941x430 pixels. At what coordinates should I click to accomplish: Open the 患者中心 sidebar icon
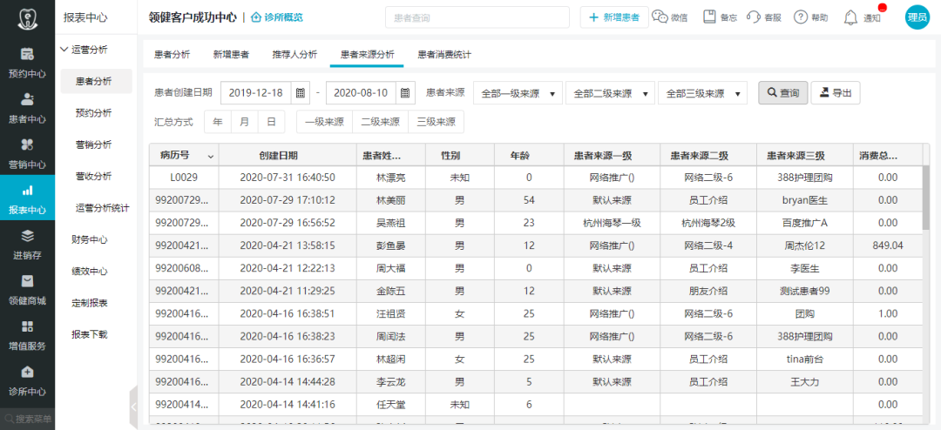pos(27,99)
